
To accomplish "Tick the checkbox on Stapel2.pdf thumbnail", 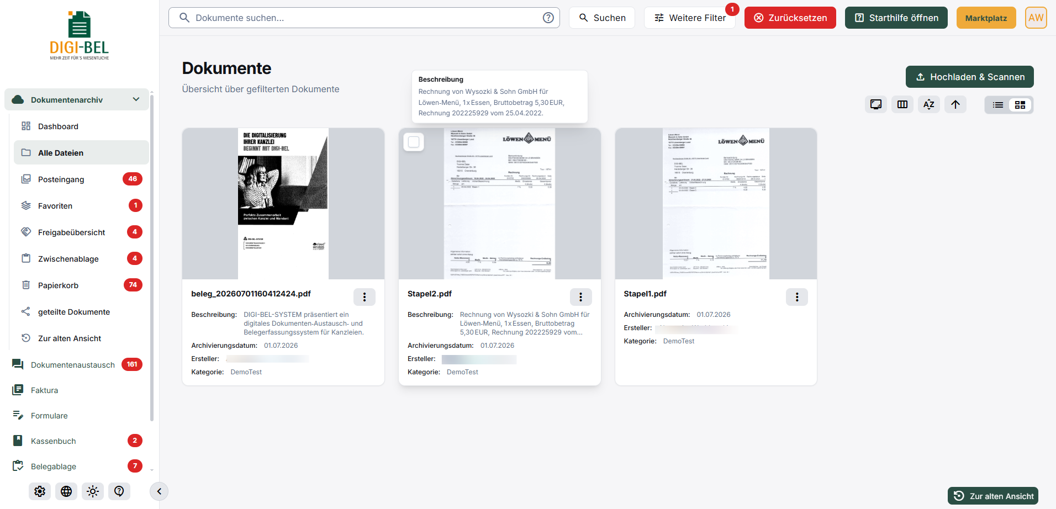I will 414,142.
